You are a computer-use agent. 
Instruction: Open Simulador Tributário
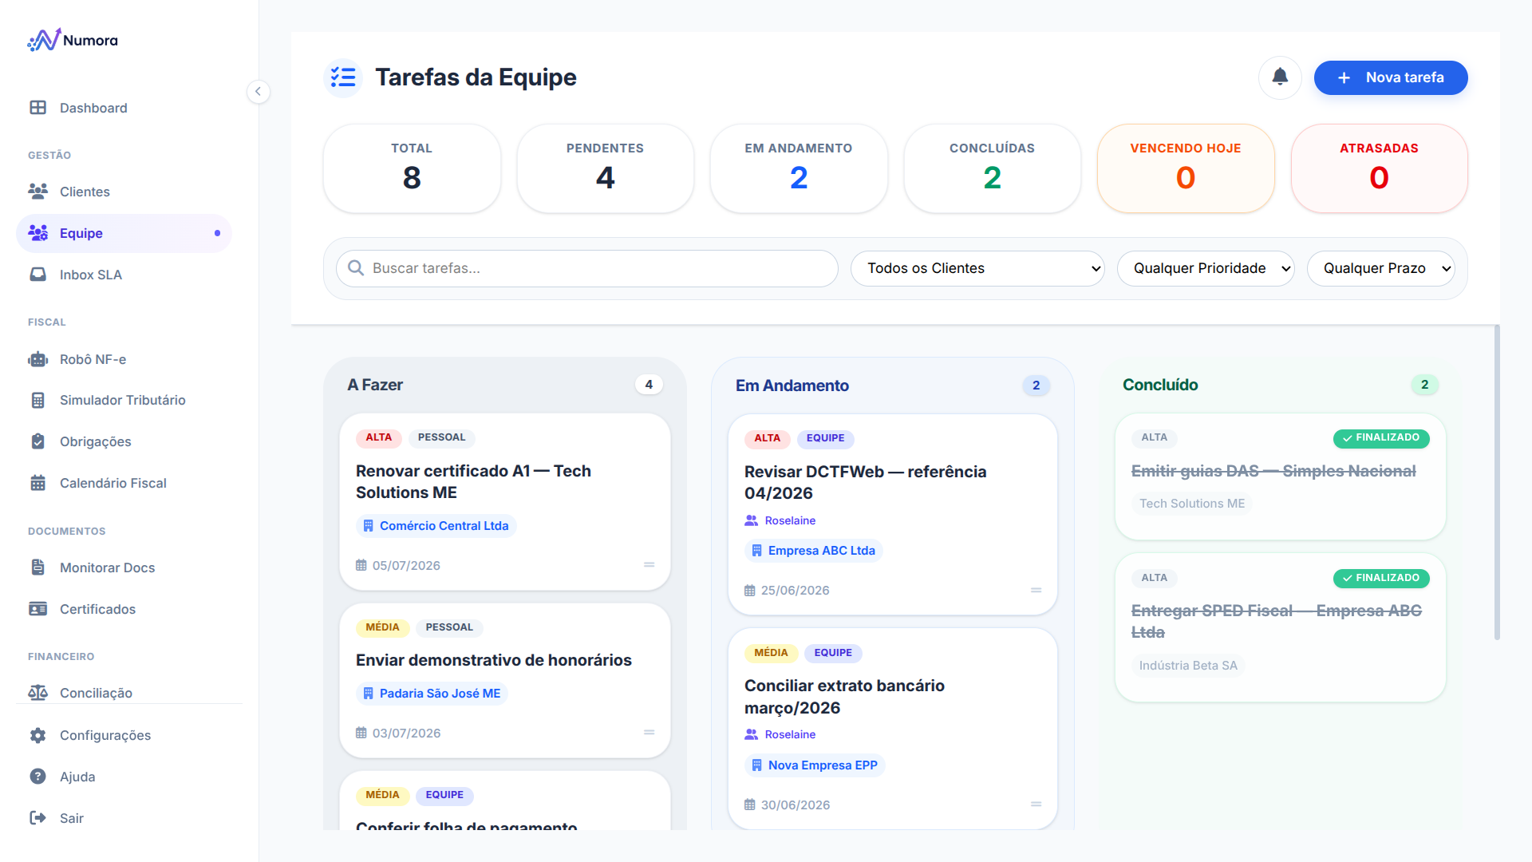124,400
